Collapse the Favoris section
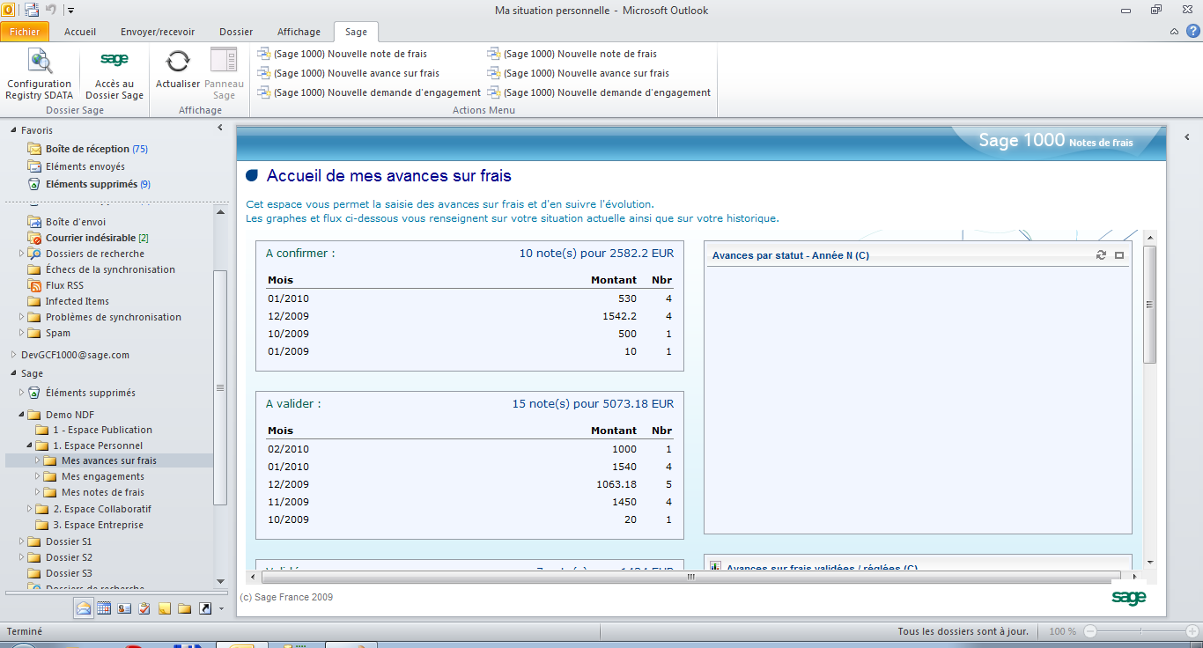The width and height of the screenshot is (1203, 648). [x=13, y=130]
